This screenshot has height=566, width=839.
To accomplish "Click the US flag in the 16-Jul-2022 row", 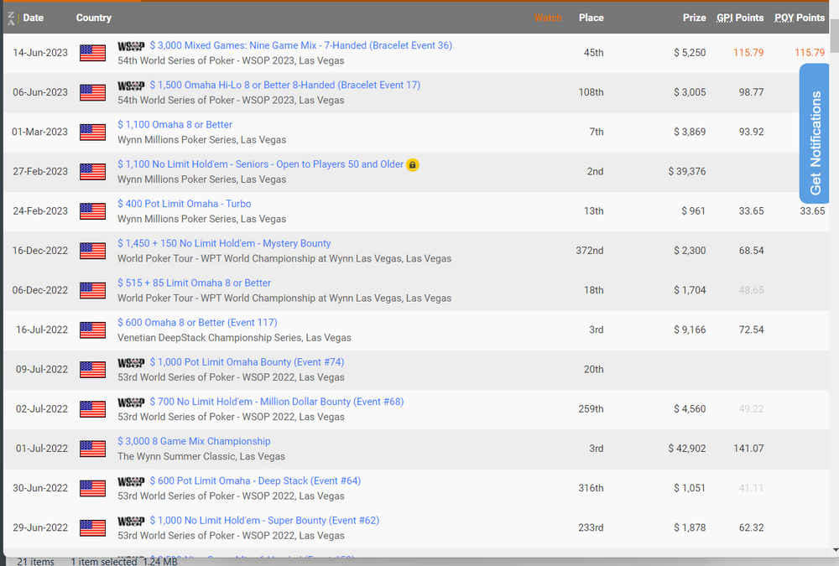I will pos(92,330).
